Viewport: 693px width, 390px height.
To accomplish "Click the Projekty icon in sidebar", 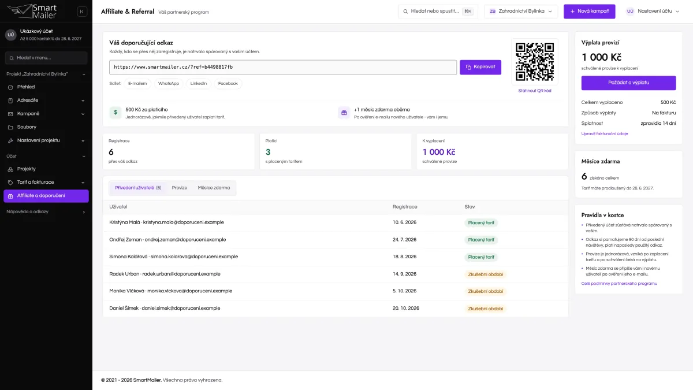I will click(x=10, y=169).
